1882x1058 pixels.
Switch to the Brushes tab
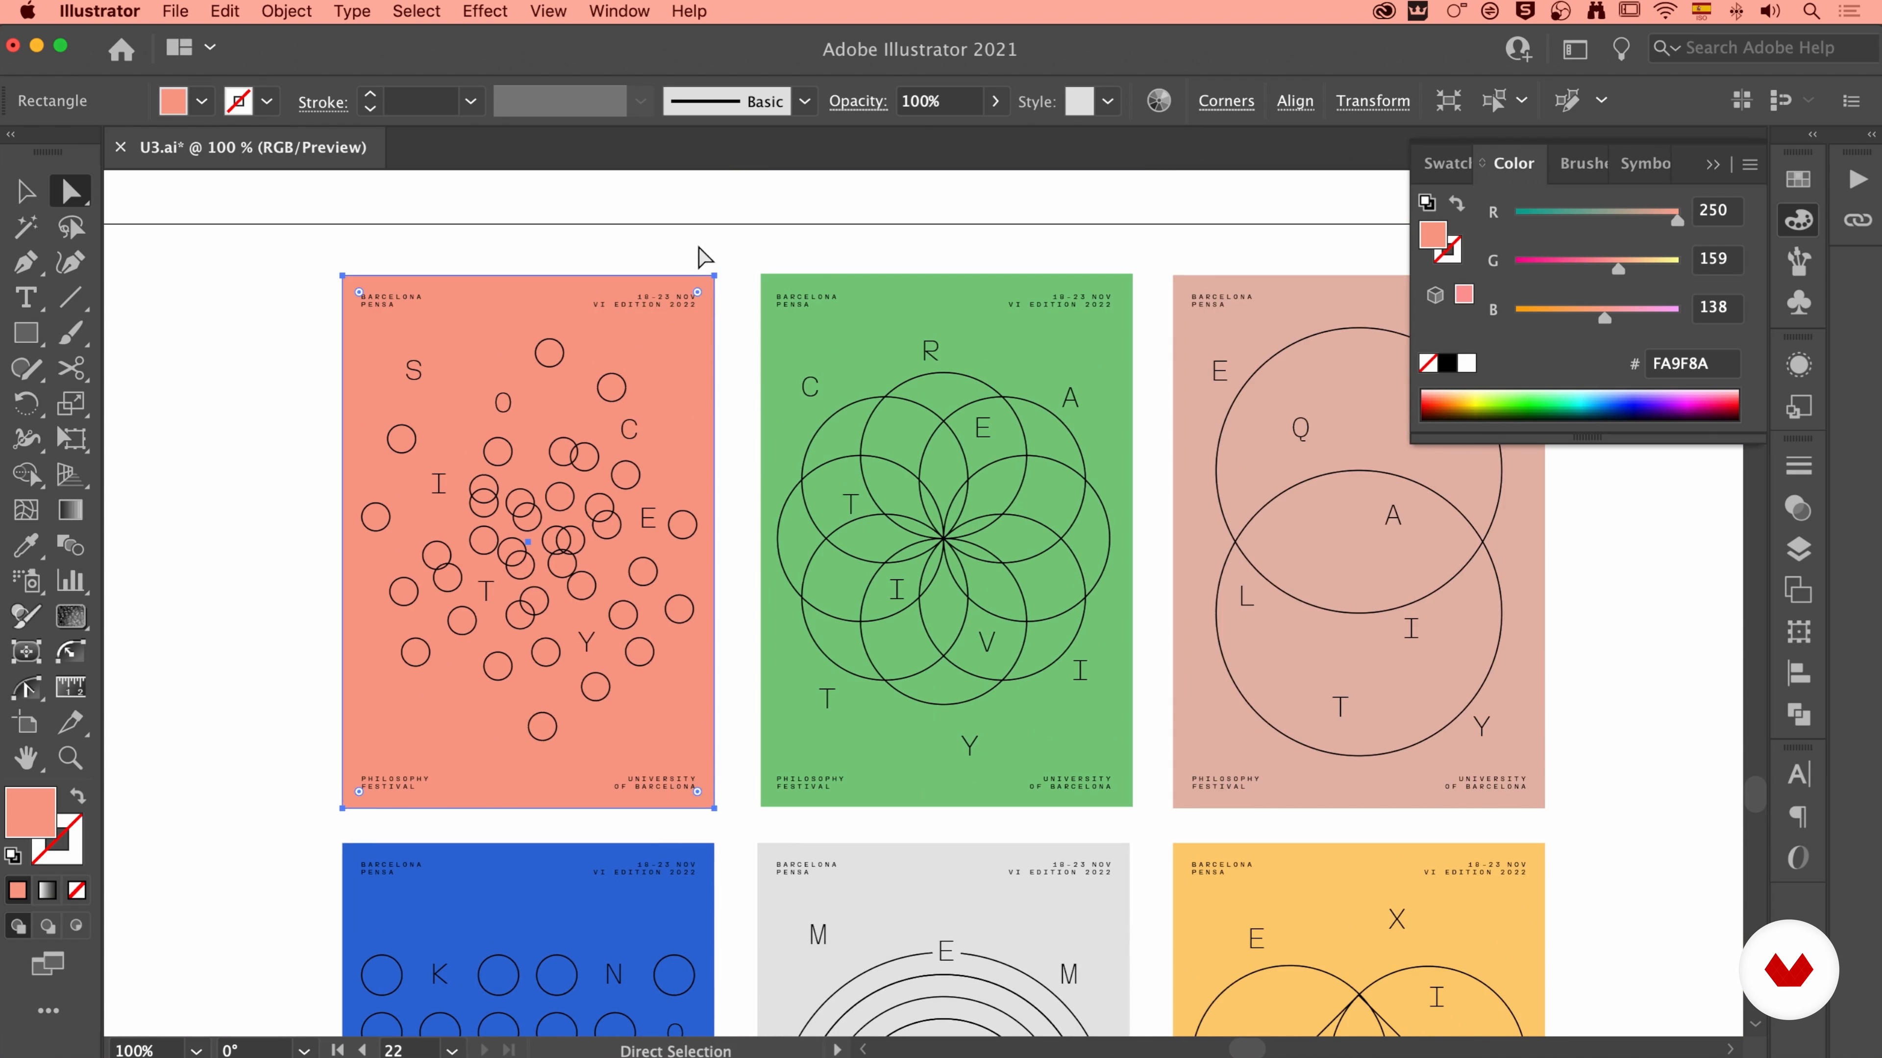click(x=1584, y=163)
